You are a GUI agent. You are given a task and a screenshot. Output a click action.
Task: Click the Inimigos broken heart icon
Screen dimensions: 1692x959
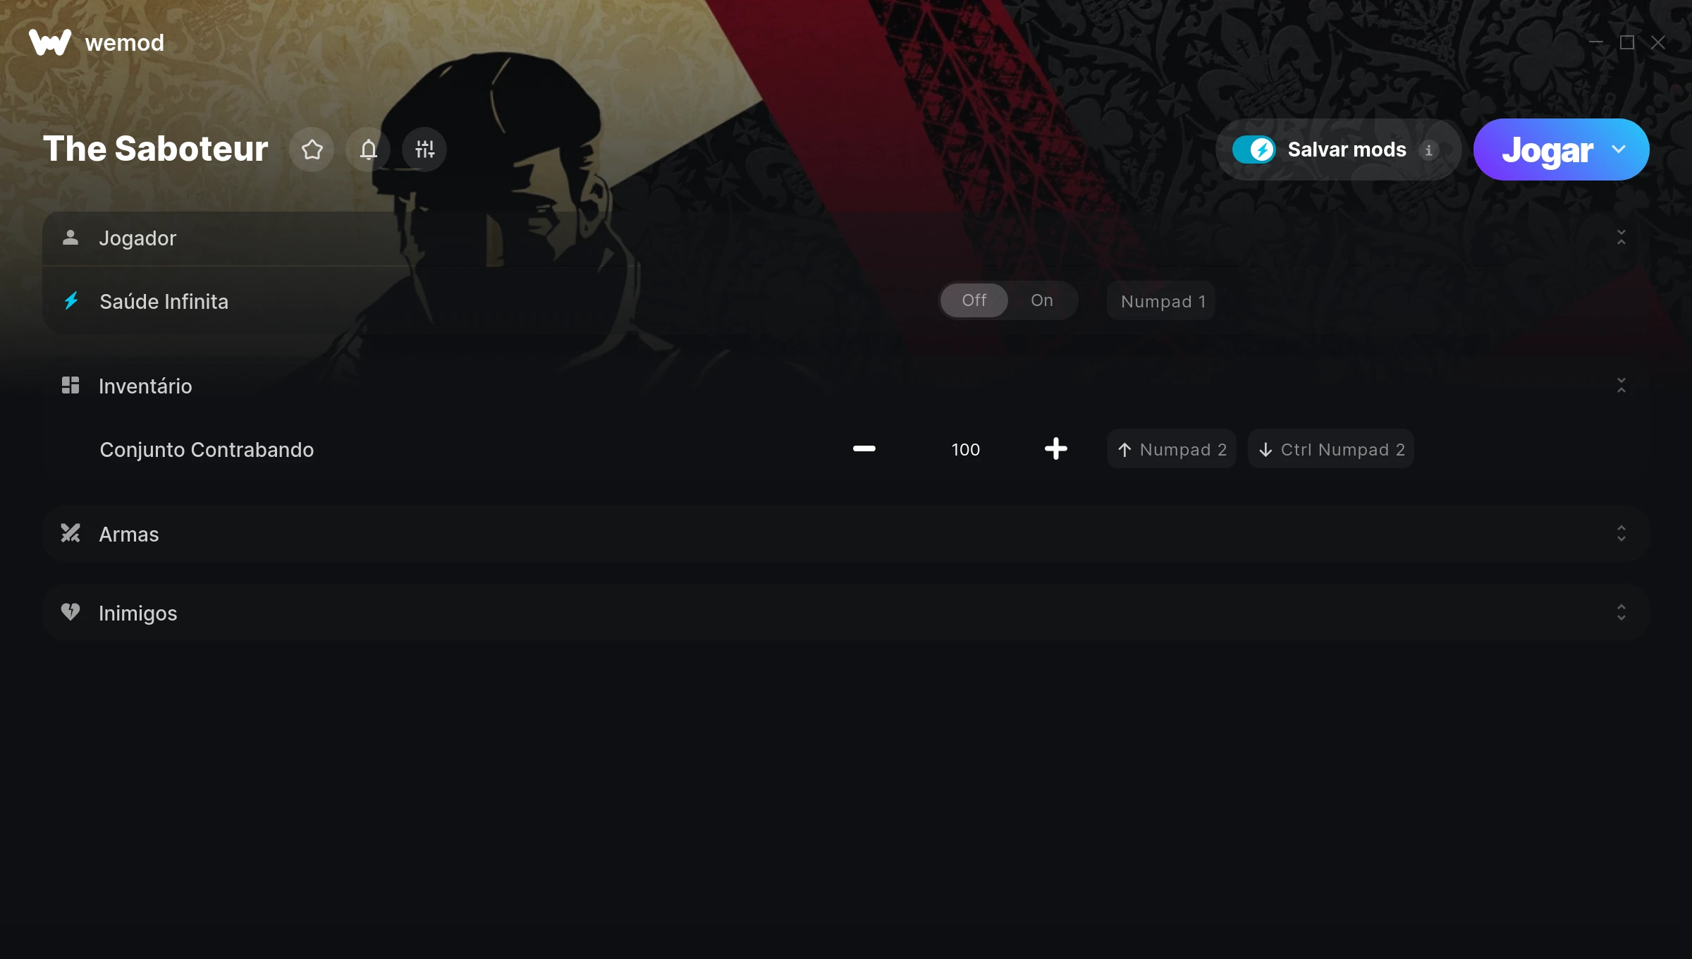click(x=70, y=611)
